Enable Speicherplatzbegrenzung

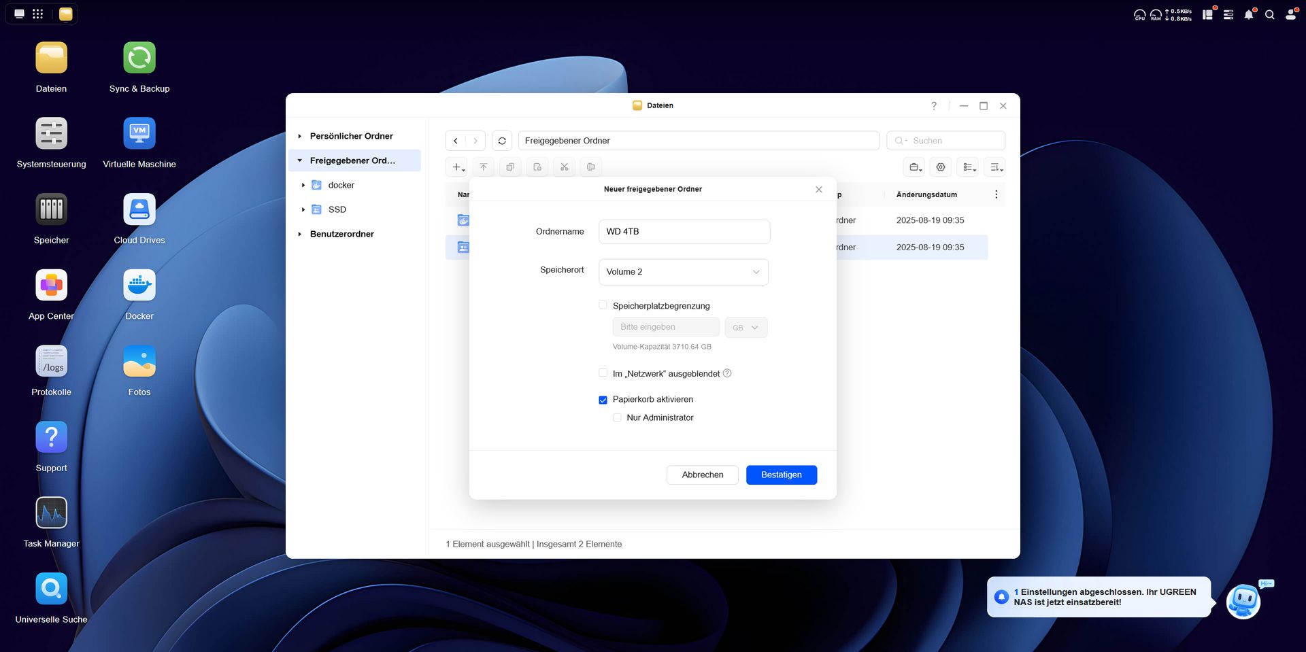click(603, 305)
